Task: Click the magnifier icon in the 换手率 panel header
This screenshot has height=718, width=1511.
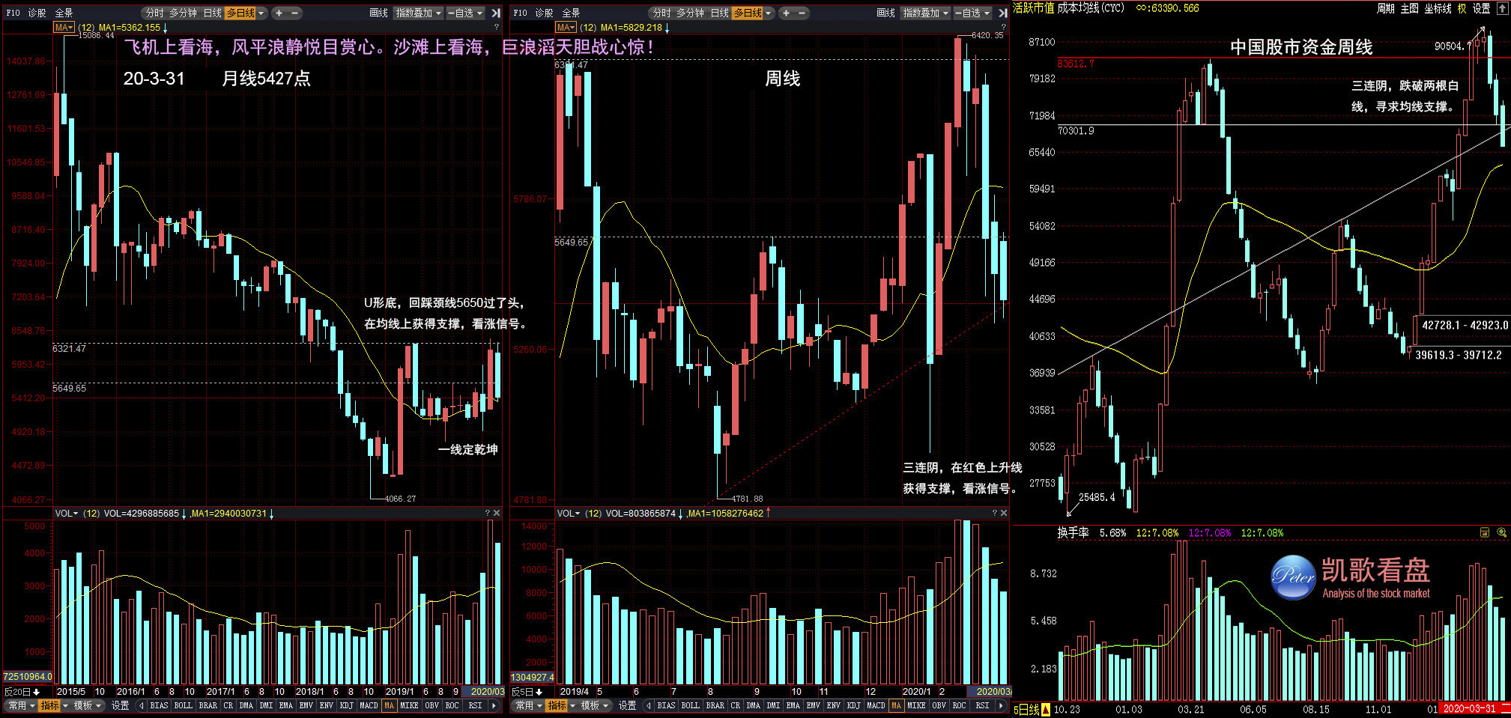Action: [1502, 532]
